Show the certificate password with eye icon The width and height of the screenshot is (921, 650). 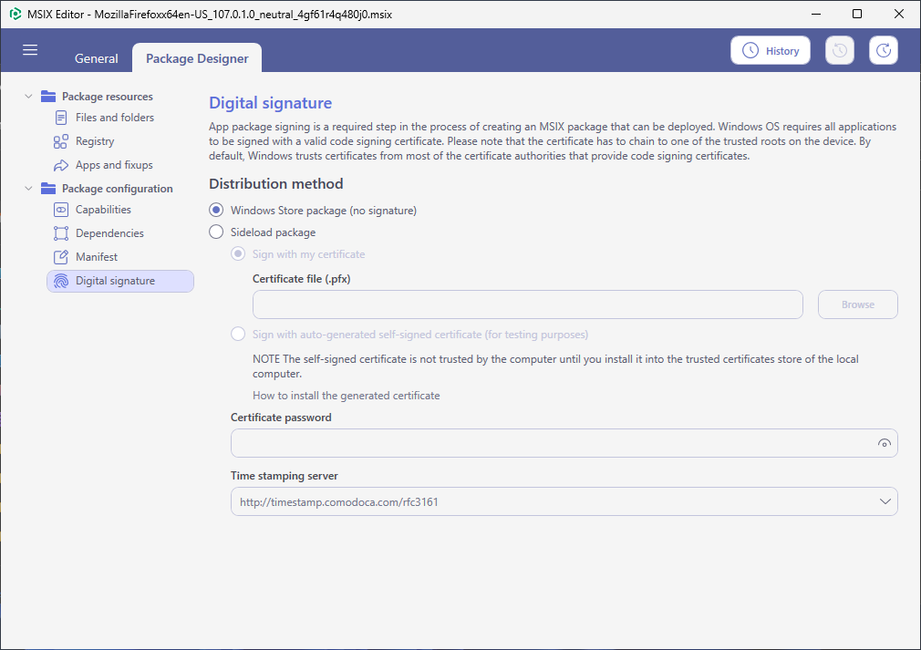[884, 443]
